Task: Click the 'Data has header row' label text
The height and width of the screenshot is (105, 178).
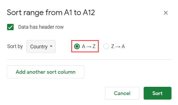Action: (x=41, y=27)
